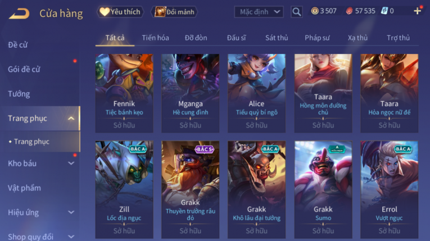This screenshot has height=241, width=430.
Task: Tap the gold coin balance icon
Action: [x=315, y=11]
